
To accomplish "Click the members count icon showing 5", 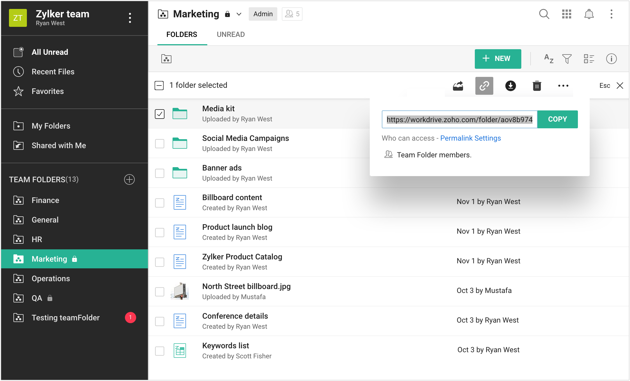I will click(292, 14).
